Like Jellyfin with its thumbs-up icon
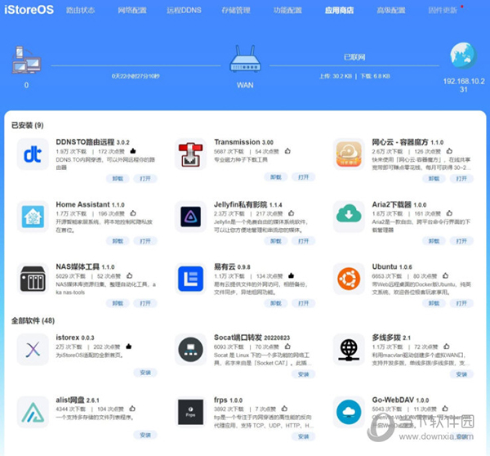The image size is (490, 456). [291, 213]
